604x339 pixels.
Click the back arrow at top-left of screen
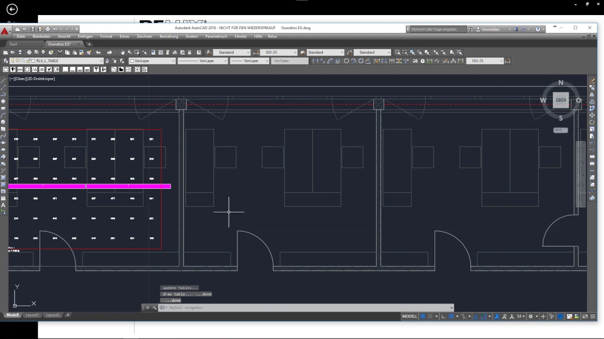click(12, 9)
